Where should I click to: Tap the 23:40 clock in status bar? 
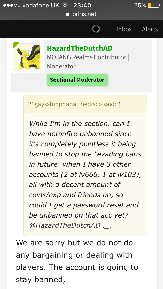(x=82, y=5)
